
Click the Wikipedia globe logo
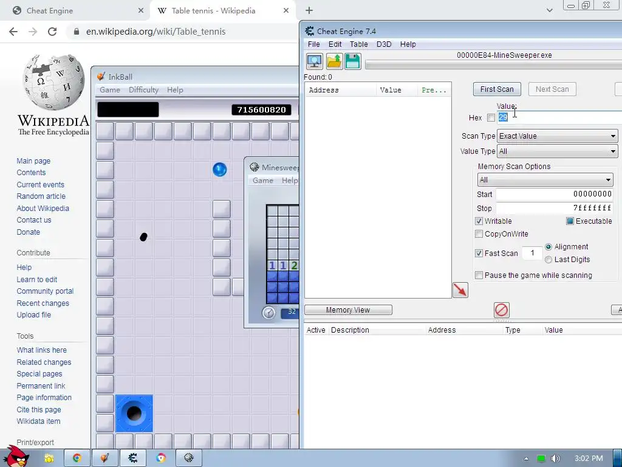53,82
